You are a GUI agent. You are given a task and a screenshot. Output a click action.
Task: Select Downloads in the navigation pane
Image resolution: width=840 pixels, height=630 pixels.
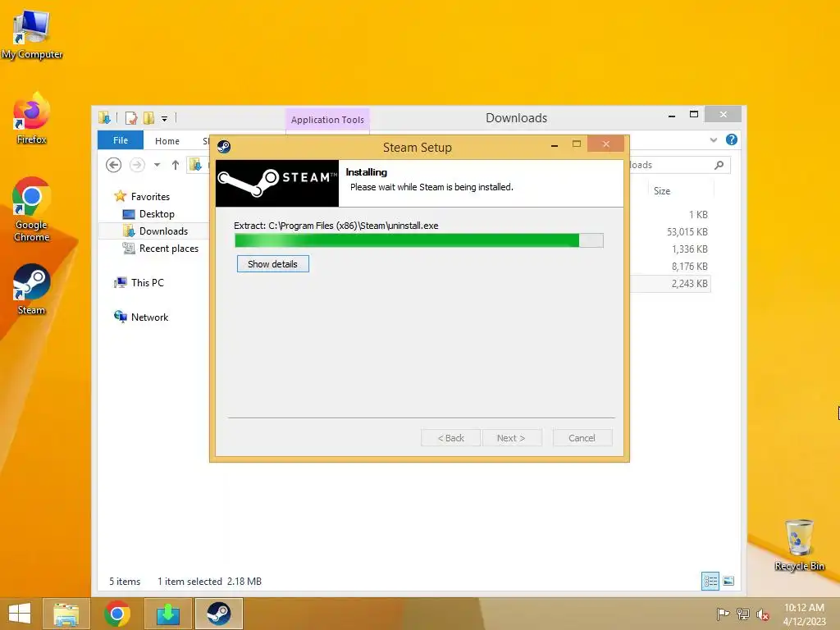click(x=163, y=231)
